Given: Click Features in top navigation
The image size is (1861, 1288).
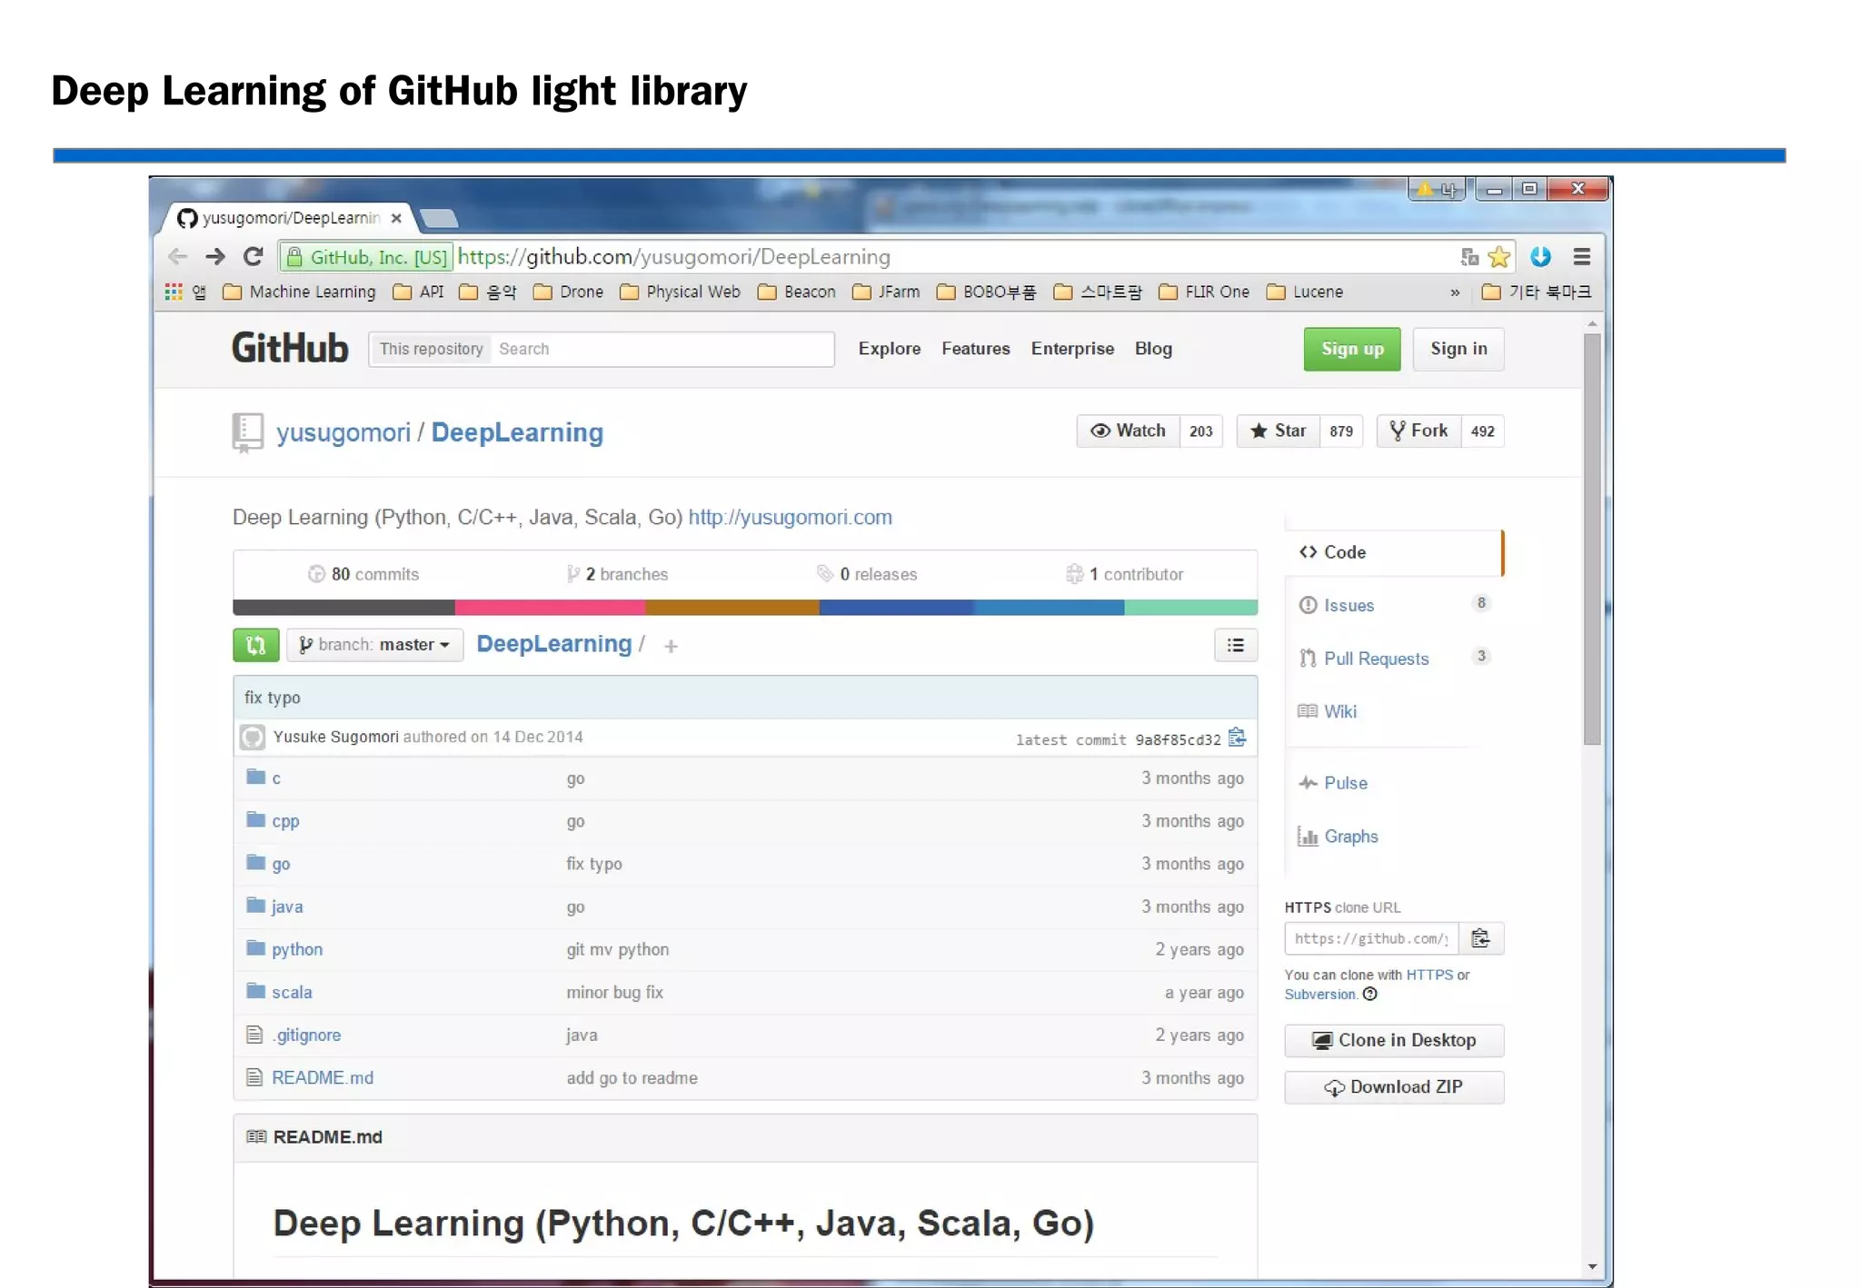Looking at the screenshot, I should pyautogui.click(x=976, y=349).
